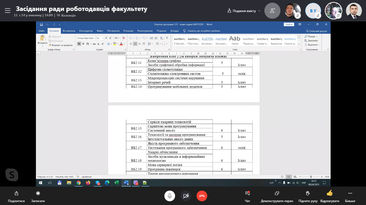Click the zoom slider in Word status bar

pos(311,177)
